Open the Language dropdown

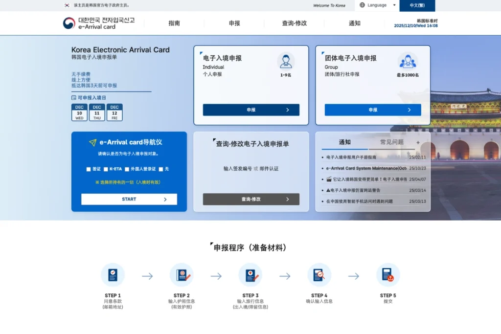point(377,5)
